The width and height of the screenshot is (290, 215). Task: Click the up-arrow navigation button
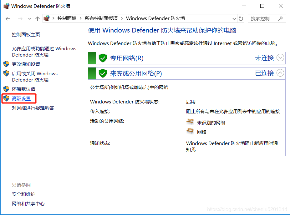coord(38,18)
